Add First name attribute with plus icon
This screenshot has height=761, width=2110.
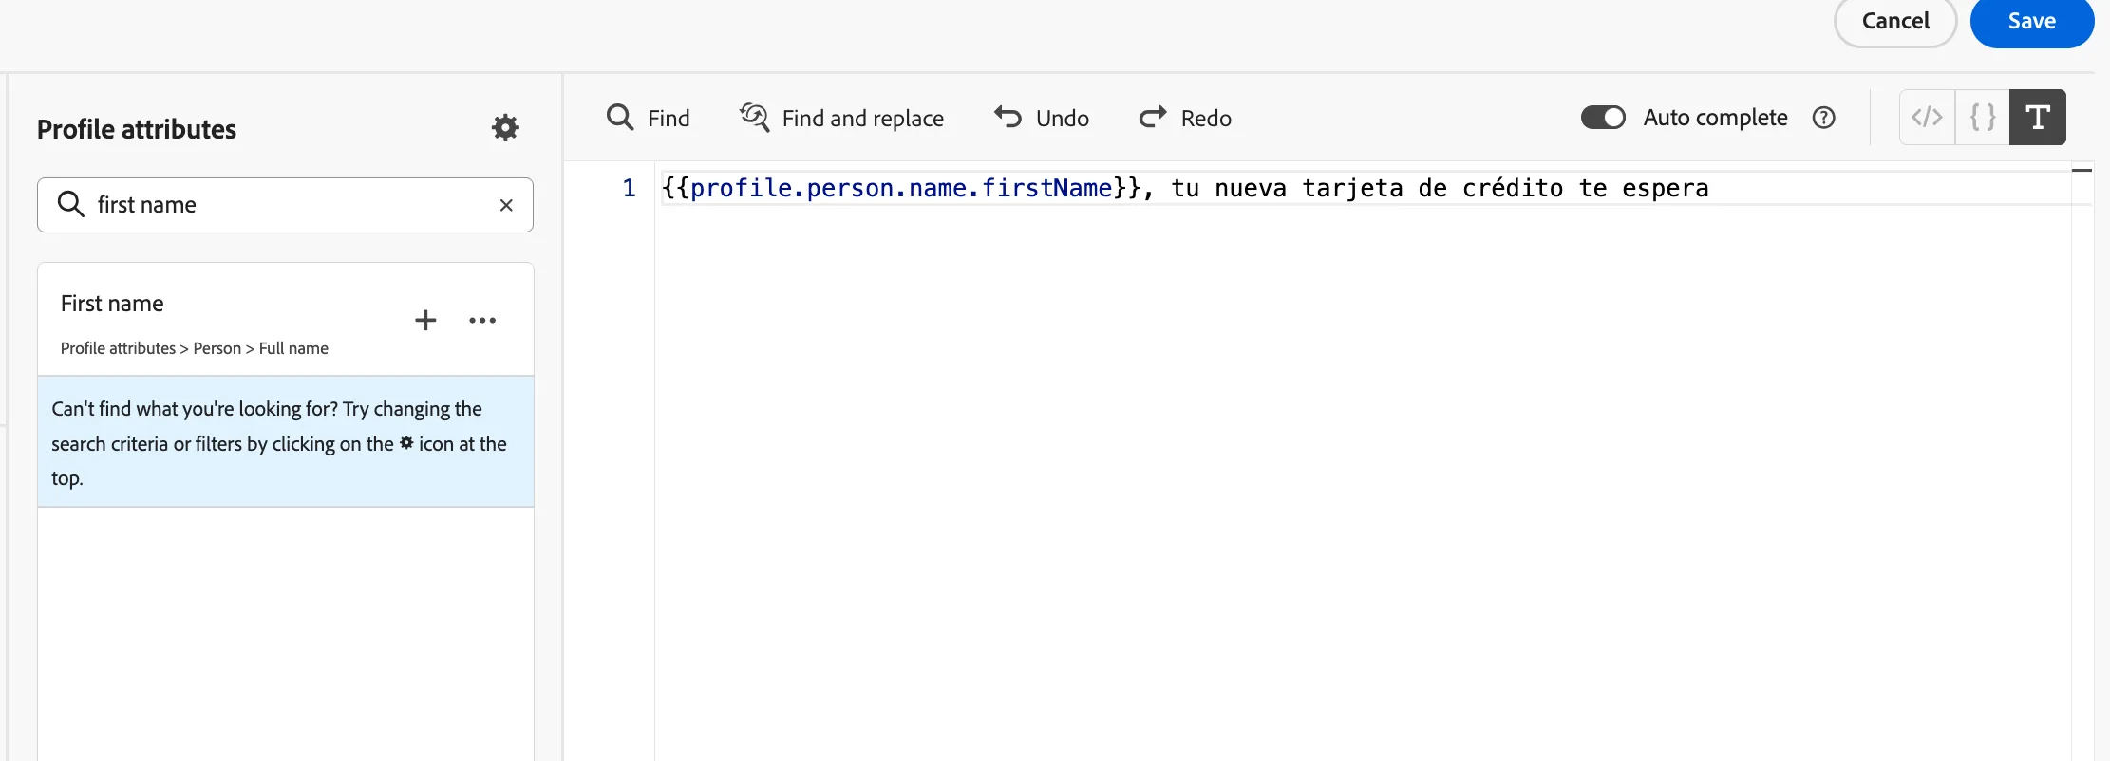tap(425, 320)
